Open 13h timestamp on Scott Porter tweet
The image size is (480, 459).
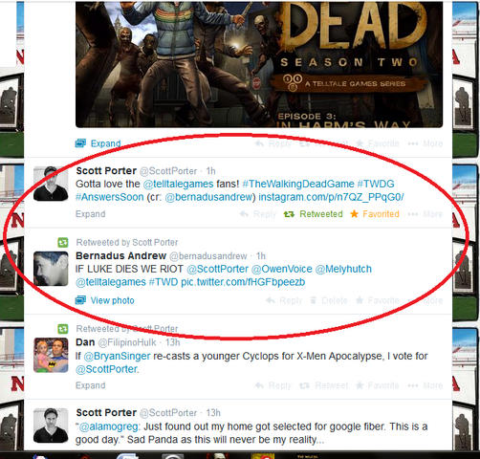coord(213,413)
